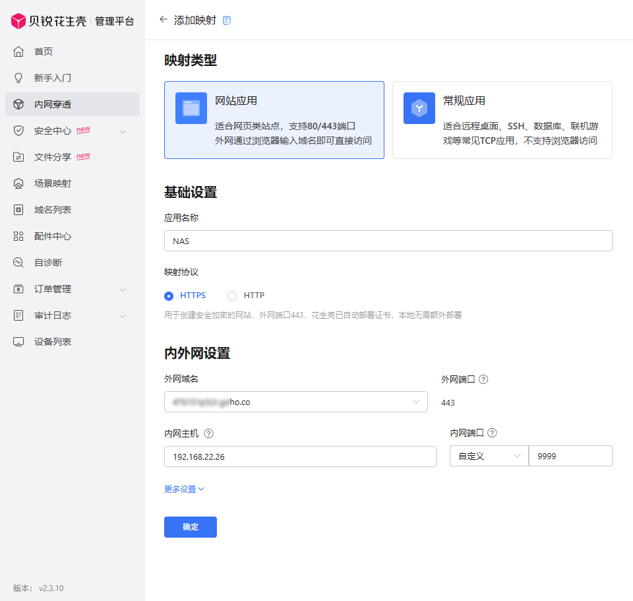Click the 映射类型 heading
Screen dimensions: 633x601
pos(191,60)
